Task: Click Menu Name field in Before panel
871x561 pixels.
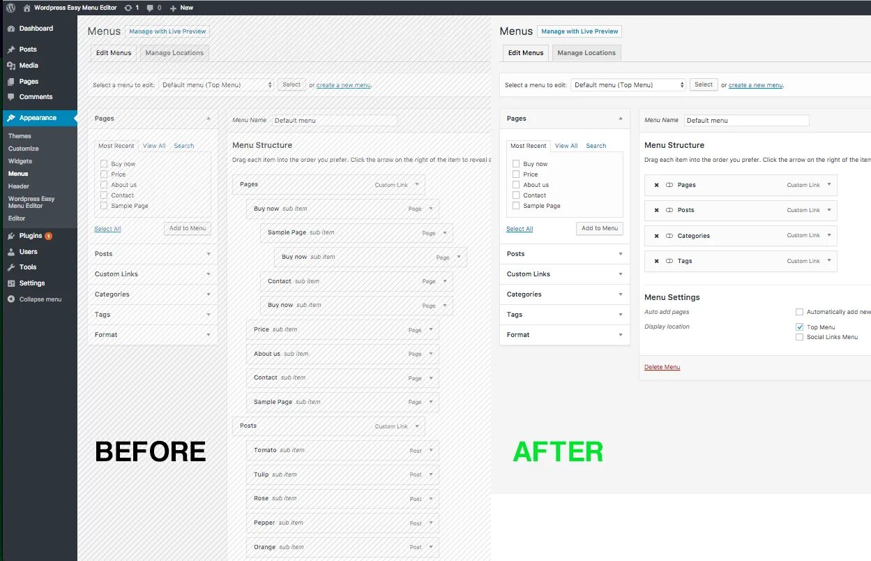Action: coord(334,120)
